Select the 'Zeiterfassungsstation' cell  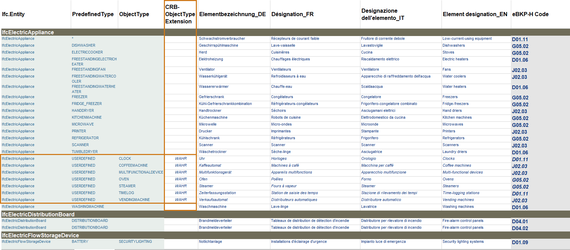point(217,193)
